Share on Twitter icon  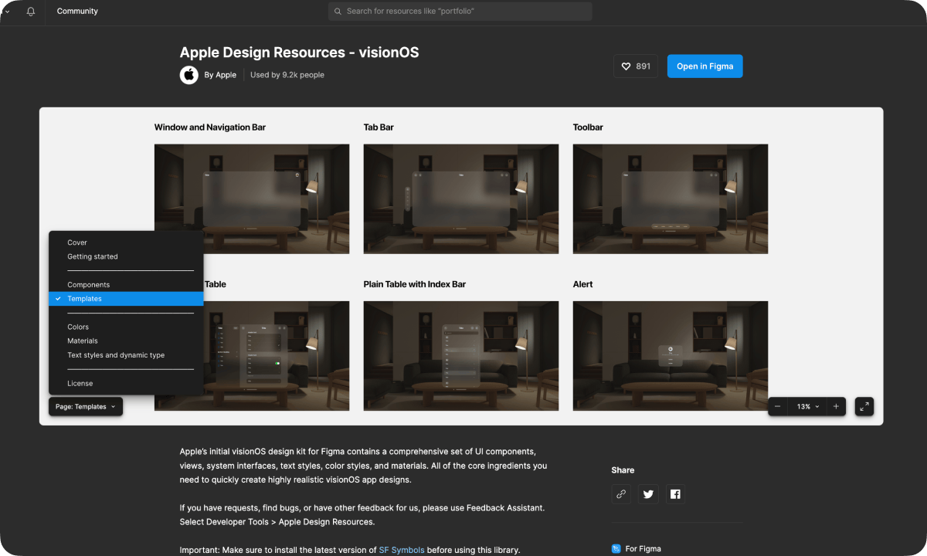coord(648,494)
